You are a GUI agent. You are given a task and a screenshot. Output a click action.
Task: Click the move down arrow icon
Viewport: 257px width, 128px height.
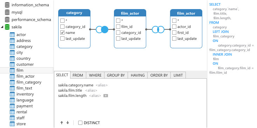click(68, 123)
